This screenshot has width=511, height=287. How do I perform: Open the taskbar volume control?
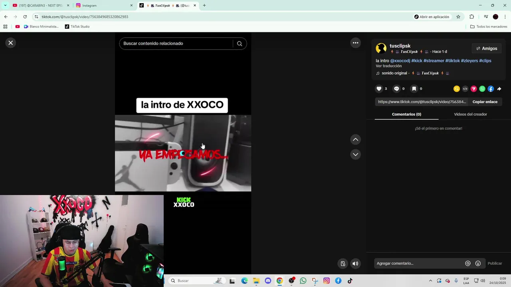pos(483,281)
